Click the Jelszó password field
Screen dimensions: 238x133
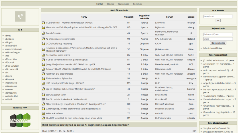pos(218,39)
